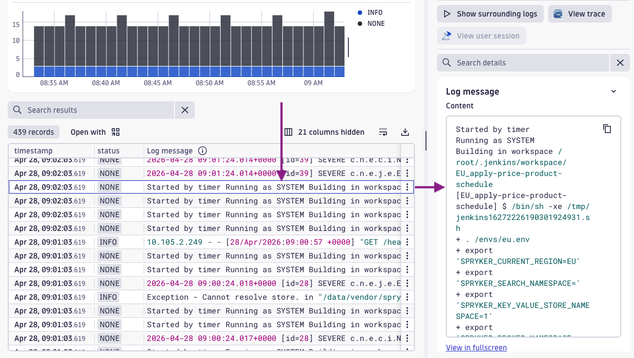This screenshot has width=634, height=358.
Task: Clear the Search results field
Action: pos(185,110)
